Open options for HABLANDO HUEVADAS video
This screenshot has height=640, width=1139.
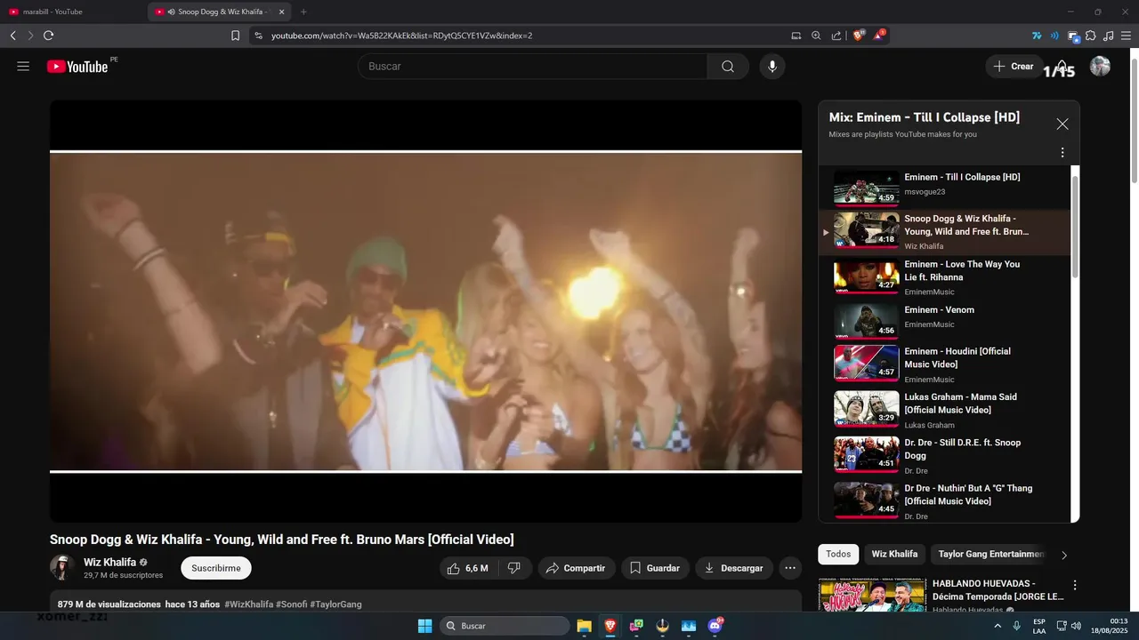1075,586
